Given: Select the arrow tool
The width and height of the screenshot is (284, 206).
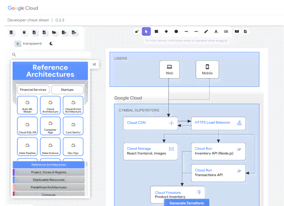Looking at the screenshot, I should tap(186, 32).
